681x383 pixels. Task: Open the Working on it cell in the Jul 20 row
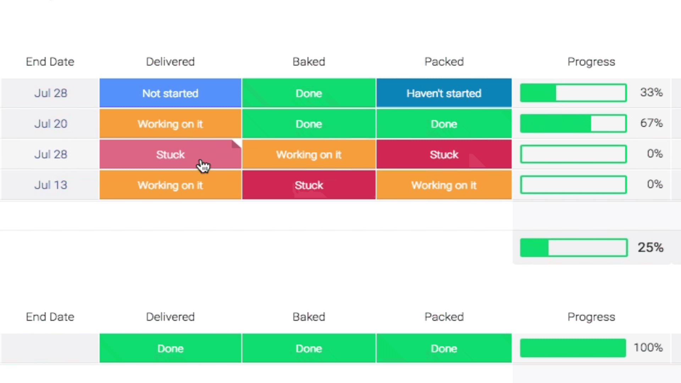[x=170, y=123]
